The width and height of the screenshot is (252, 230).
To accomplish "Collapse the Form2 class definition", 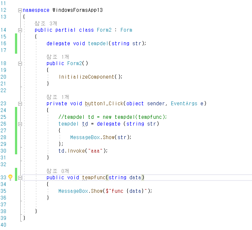I will pyautogui.click(x=20, y=30).
